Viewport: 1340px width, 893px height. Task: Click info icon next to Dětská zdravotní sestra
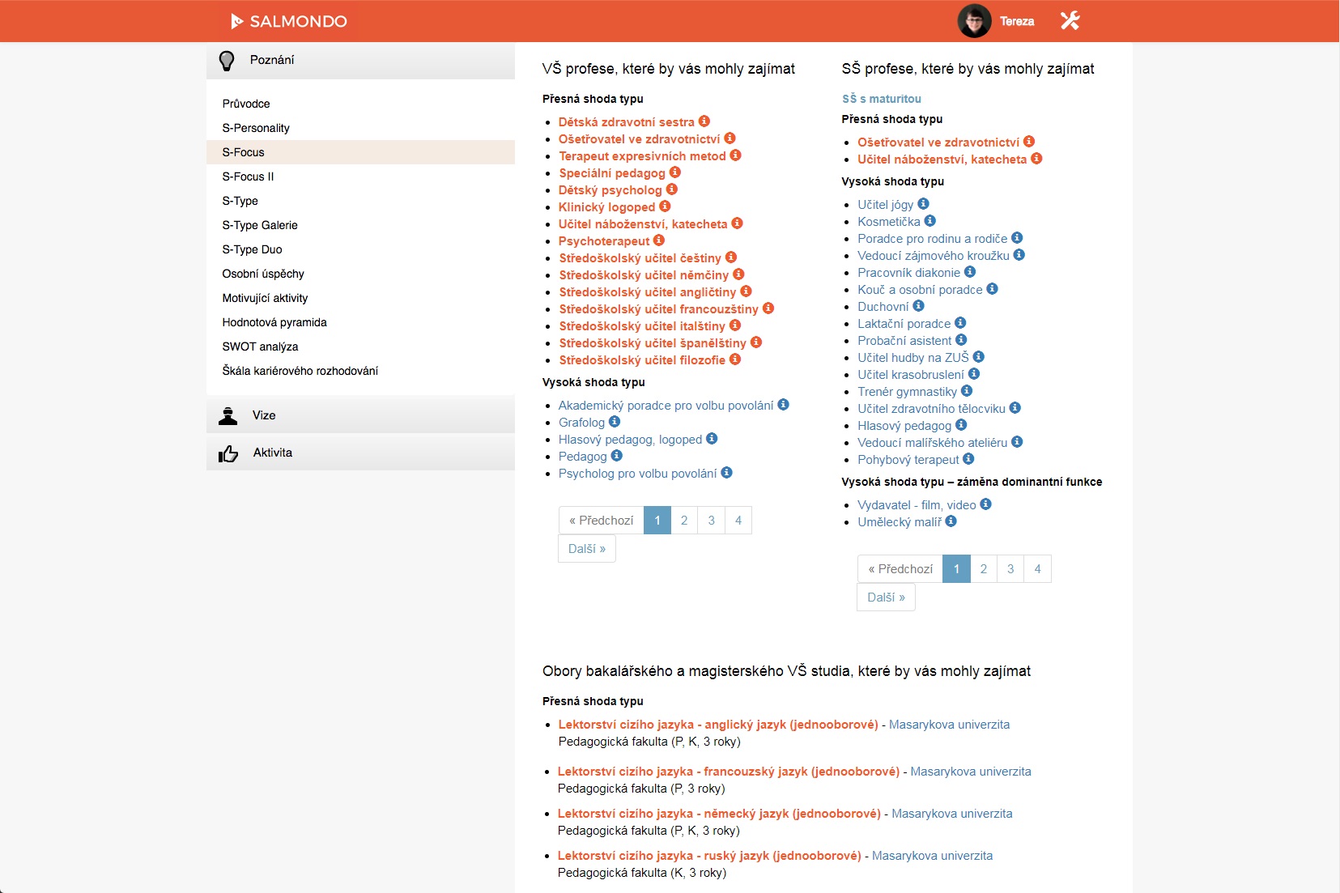tap(704, 121)
